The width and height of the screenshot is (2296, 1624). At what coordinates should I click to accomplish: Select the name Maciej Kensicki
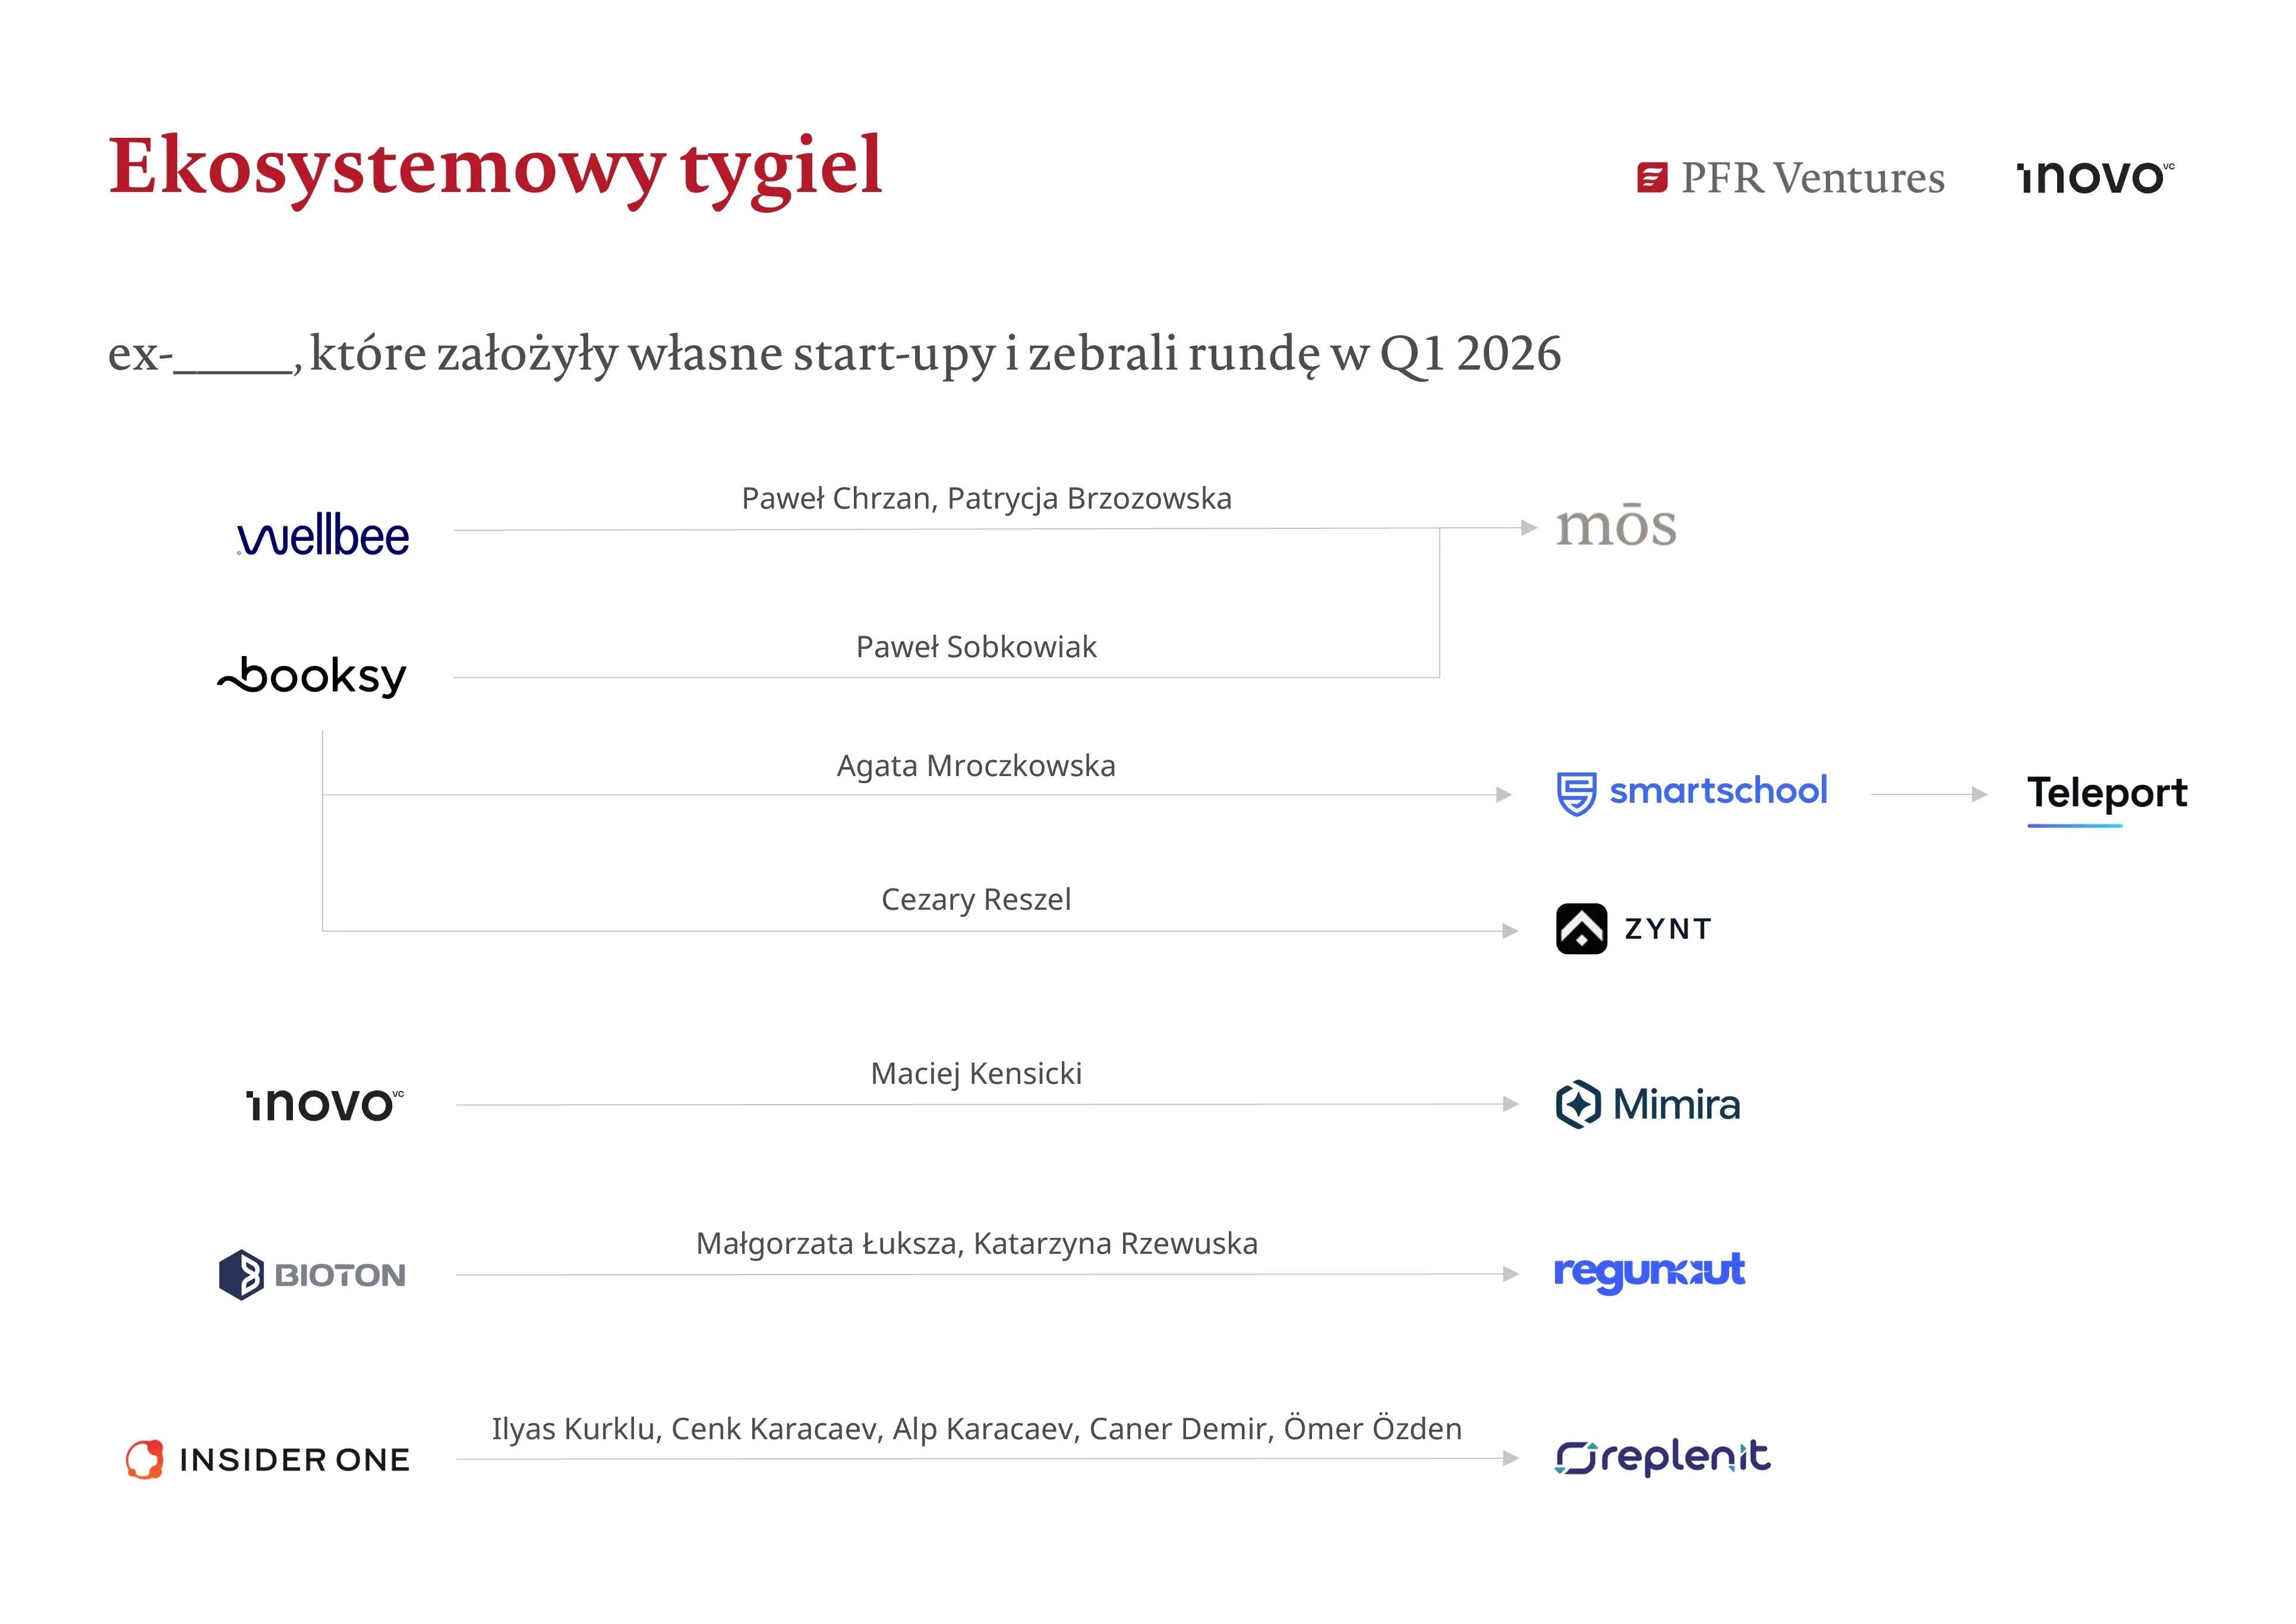pyautogui.click(x=976, y=1073)
